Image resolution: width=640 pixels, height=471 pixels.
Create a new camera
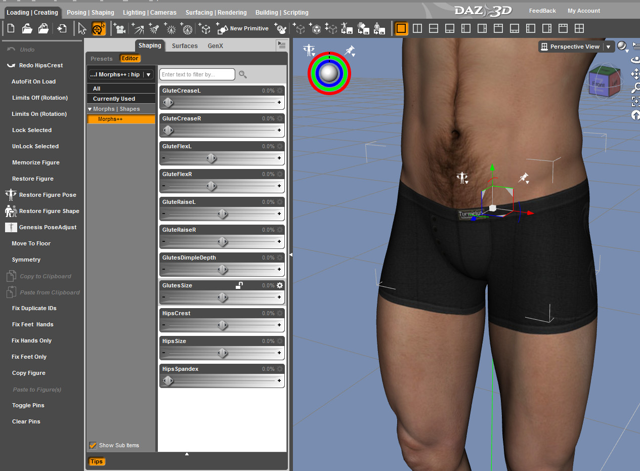click(120, 28)
